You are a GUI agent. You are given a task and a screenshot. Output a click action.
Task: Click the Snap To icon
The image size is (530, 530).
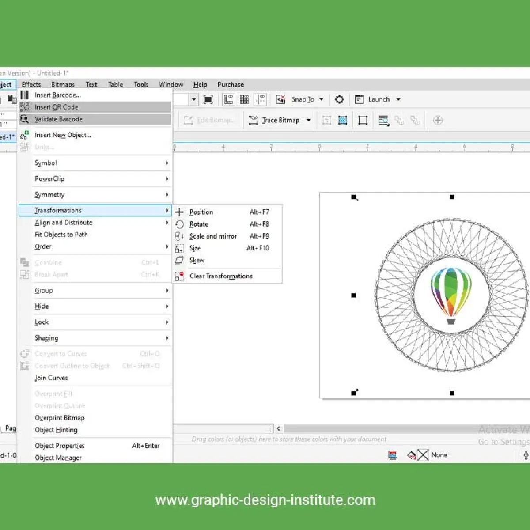coord(280,99)
